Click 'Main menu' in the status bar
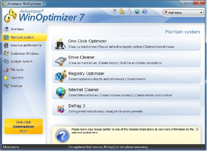Screen dimensions: 207x151 pos(11,147)
